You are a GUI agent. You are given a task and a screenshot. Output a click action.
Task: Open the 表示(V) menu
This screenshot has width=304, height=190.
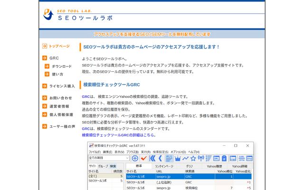[x=119, y=152]
